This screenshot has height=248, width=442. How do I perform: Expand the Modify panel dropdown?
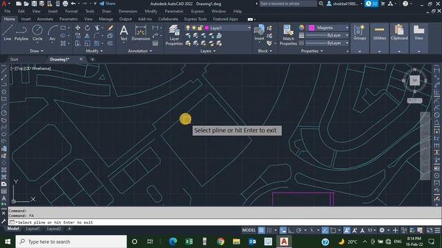[x=95, y=51]
